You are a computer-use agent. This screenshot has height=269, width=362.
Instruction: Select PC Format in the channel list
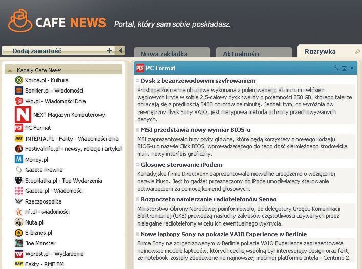point(38,128)
